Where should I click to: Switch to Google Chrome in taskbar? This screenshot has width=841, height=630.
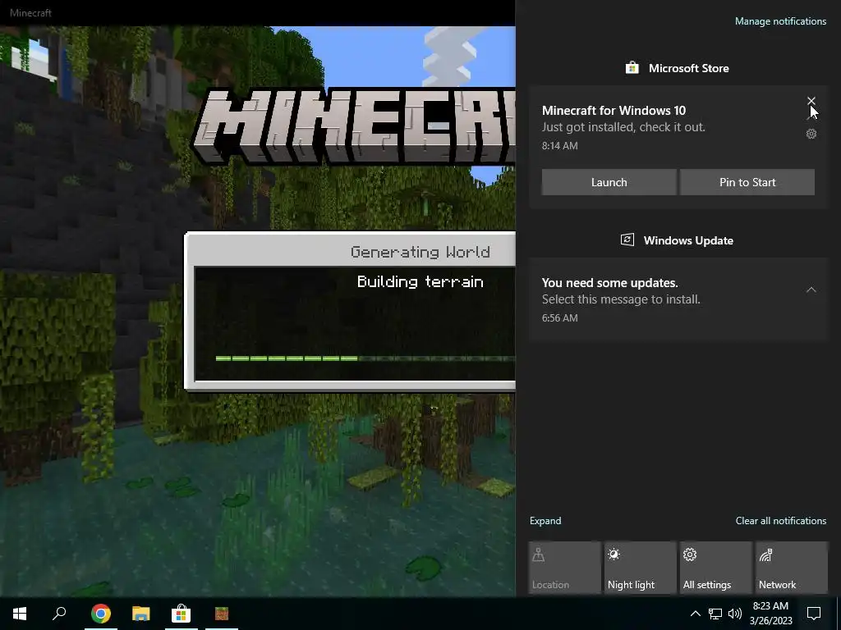click(101, 614)
